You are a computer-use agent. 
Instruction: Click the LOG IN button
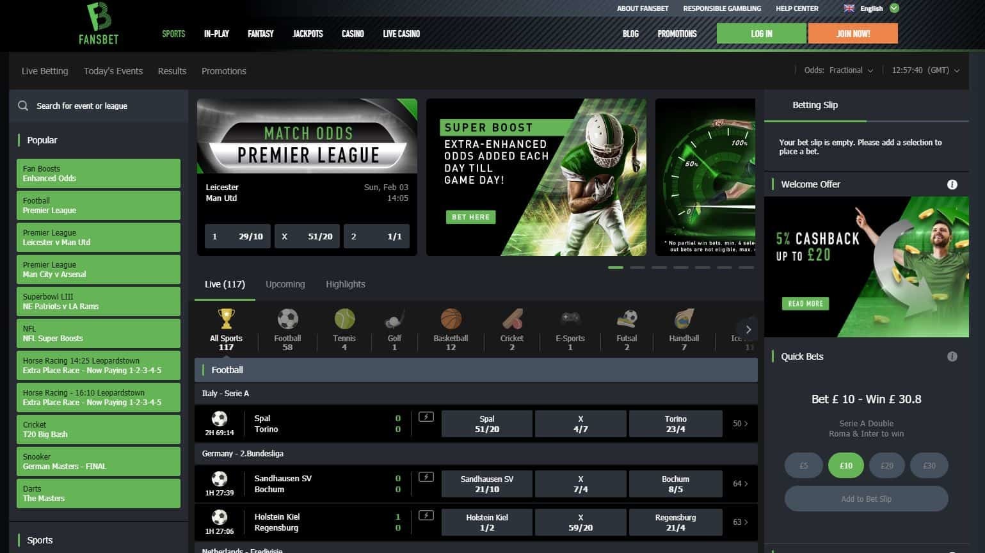click(x=762, y=34)
